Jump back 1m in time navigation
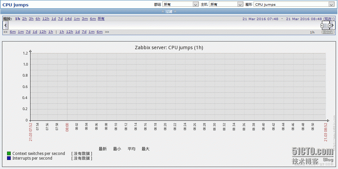 point(21,32)
